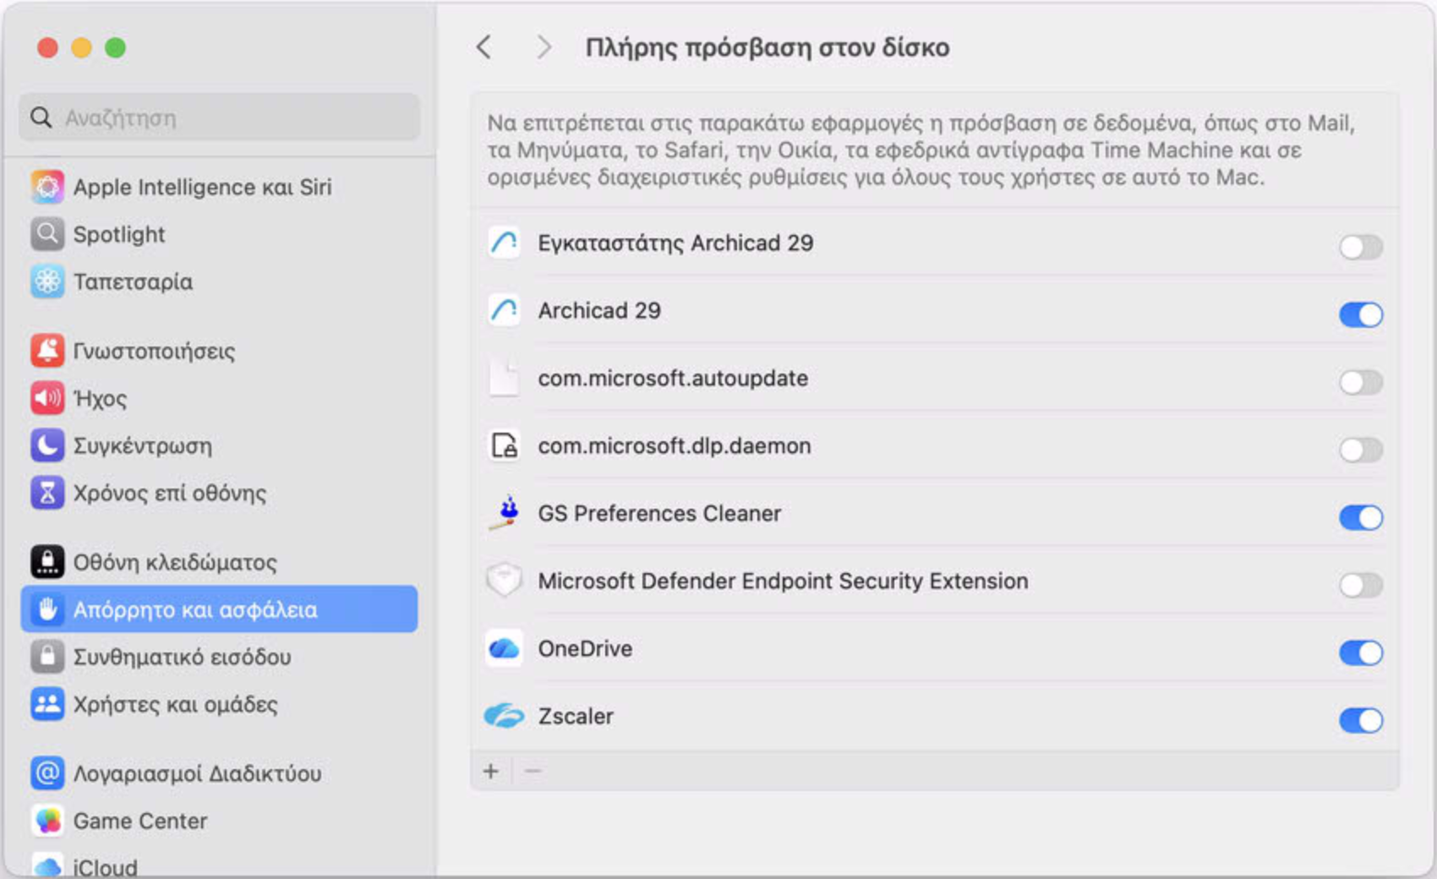Click the Γνωστοποιήσεις bell icon

(x=47, y=351)
